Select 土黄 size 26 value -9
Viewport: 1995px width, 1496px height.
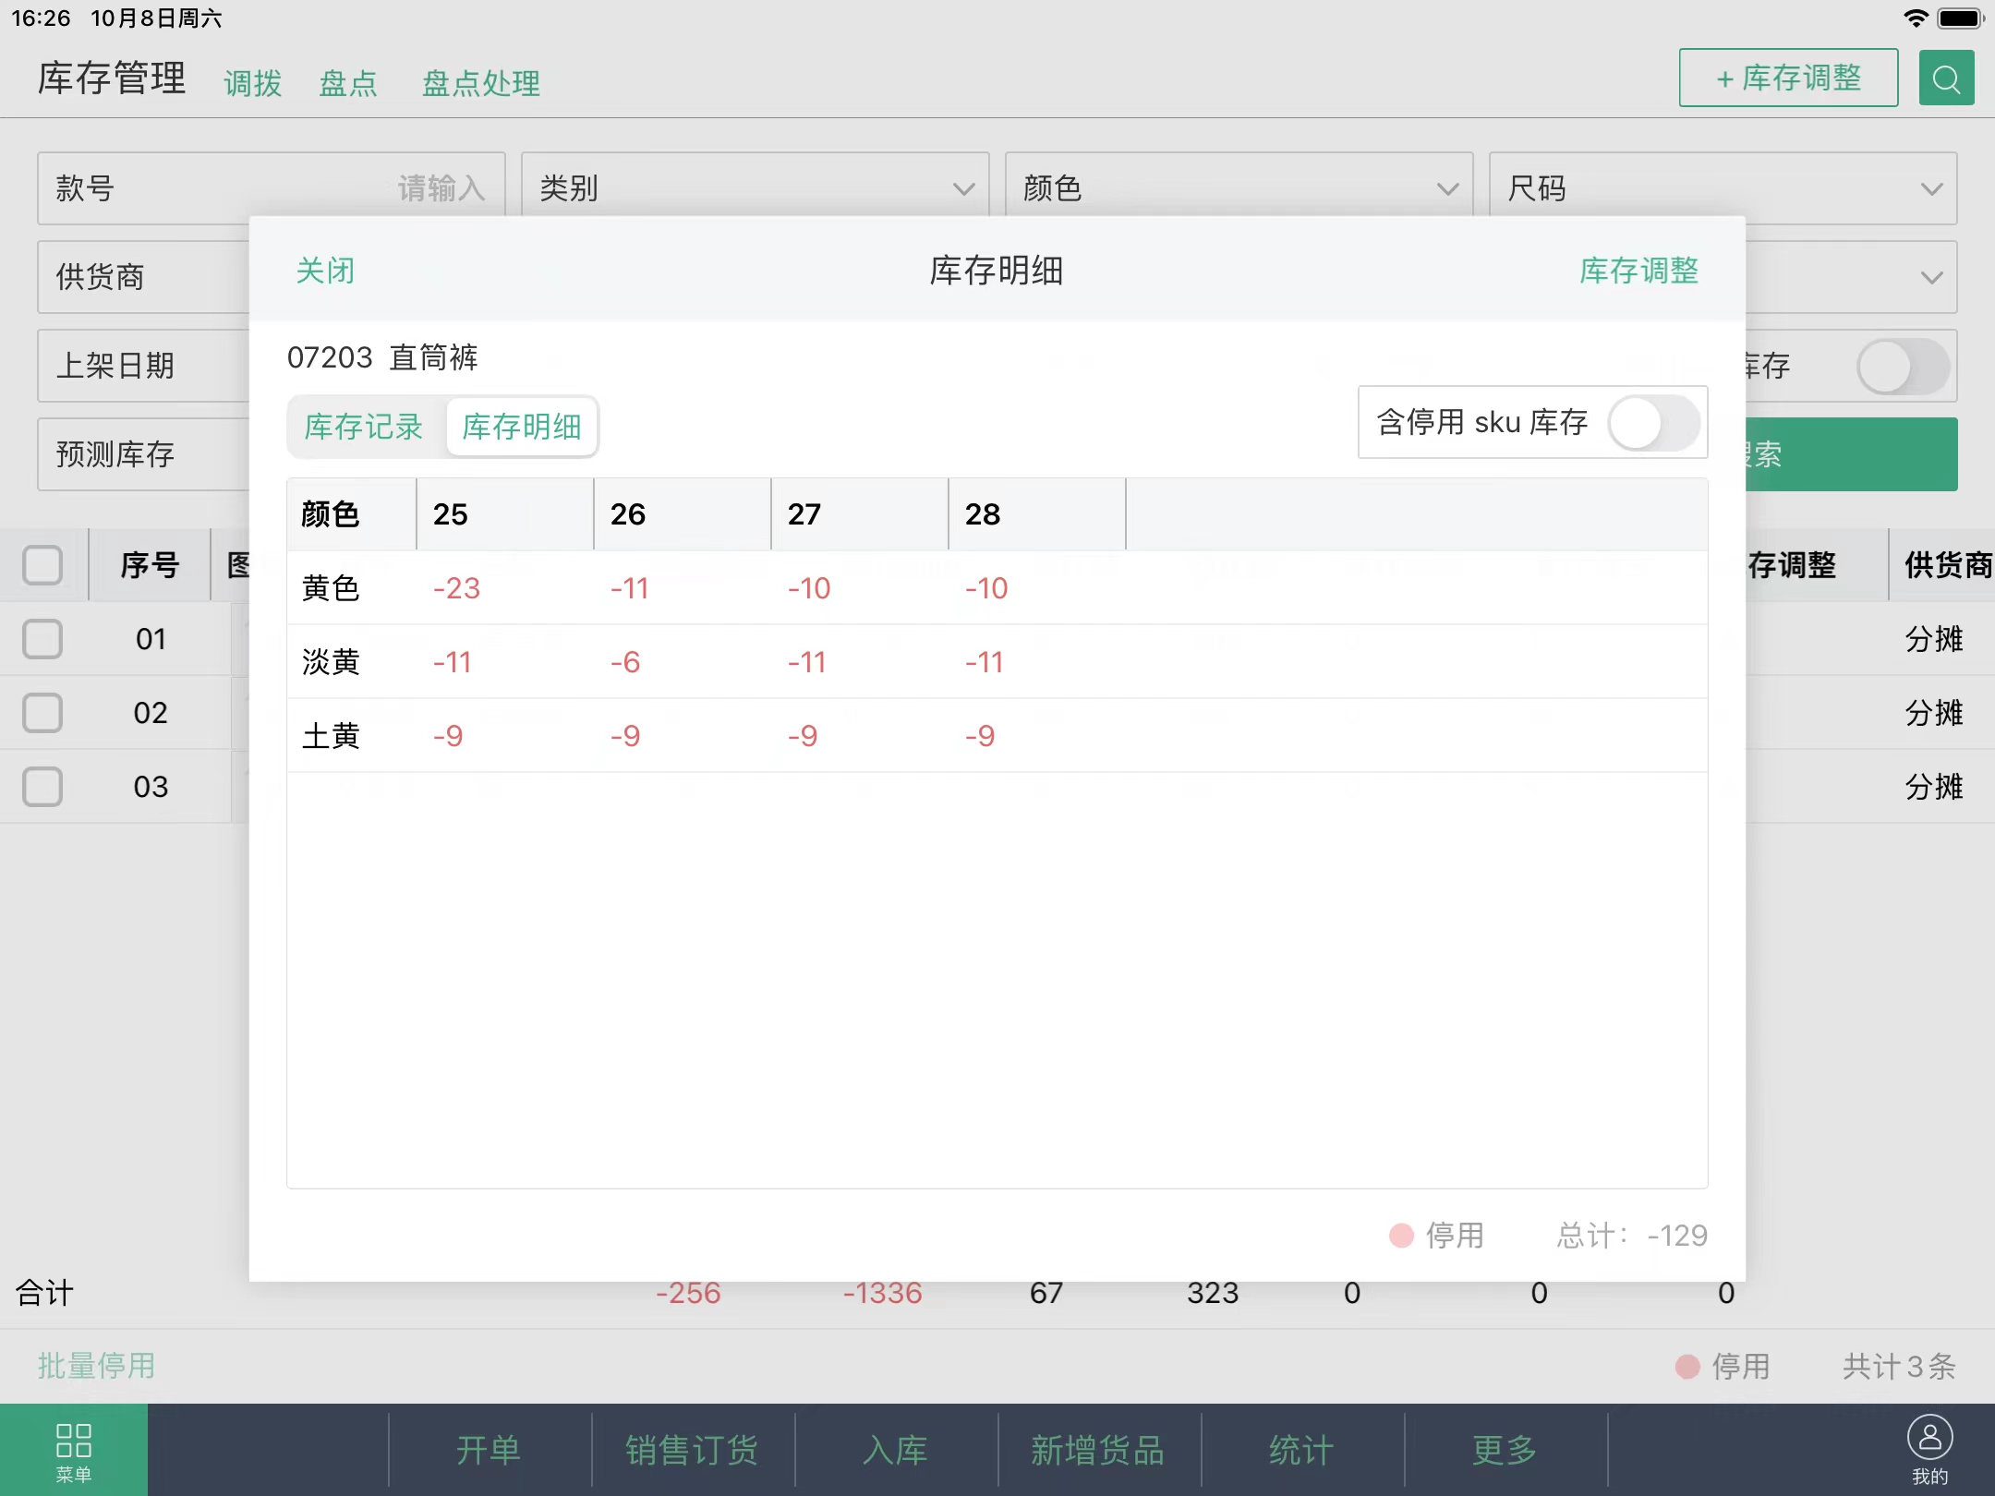(625, 736)
